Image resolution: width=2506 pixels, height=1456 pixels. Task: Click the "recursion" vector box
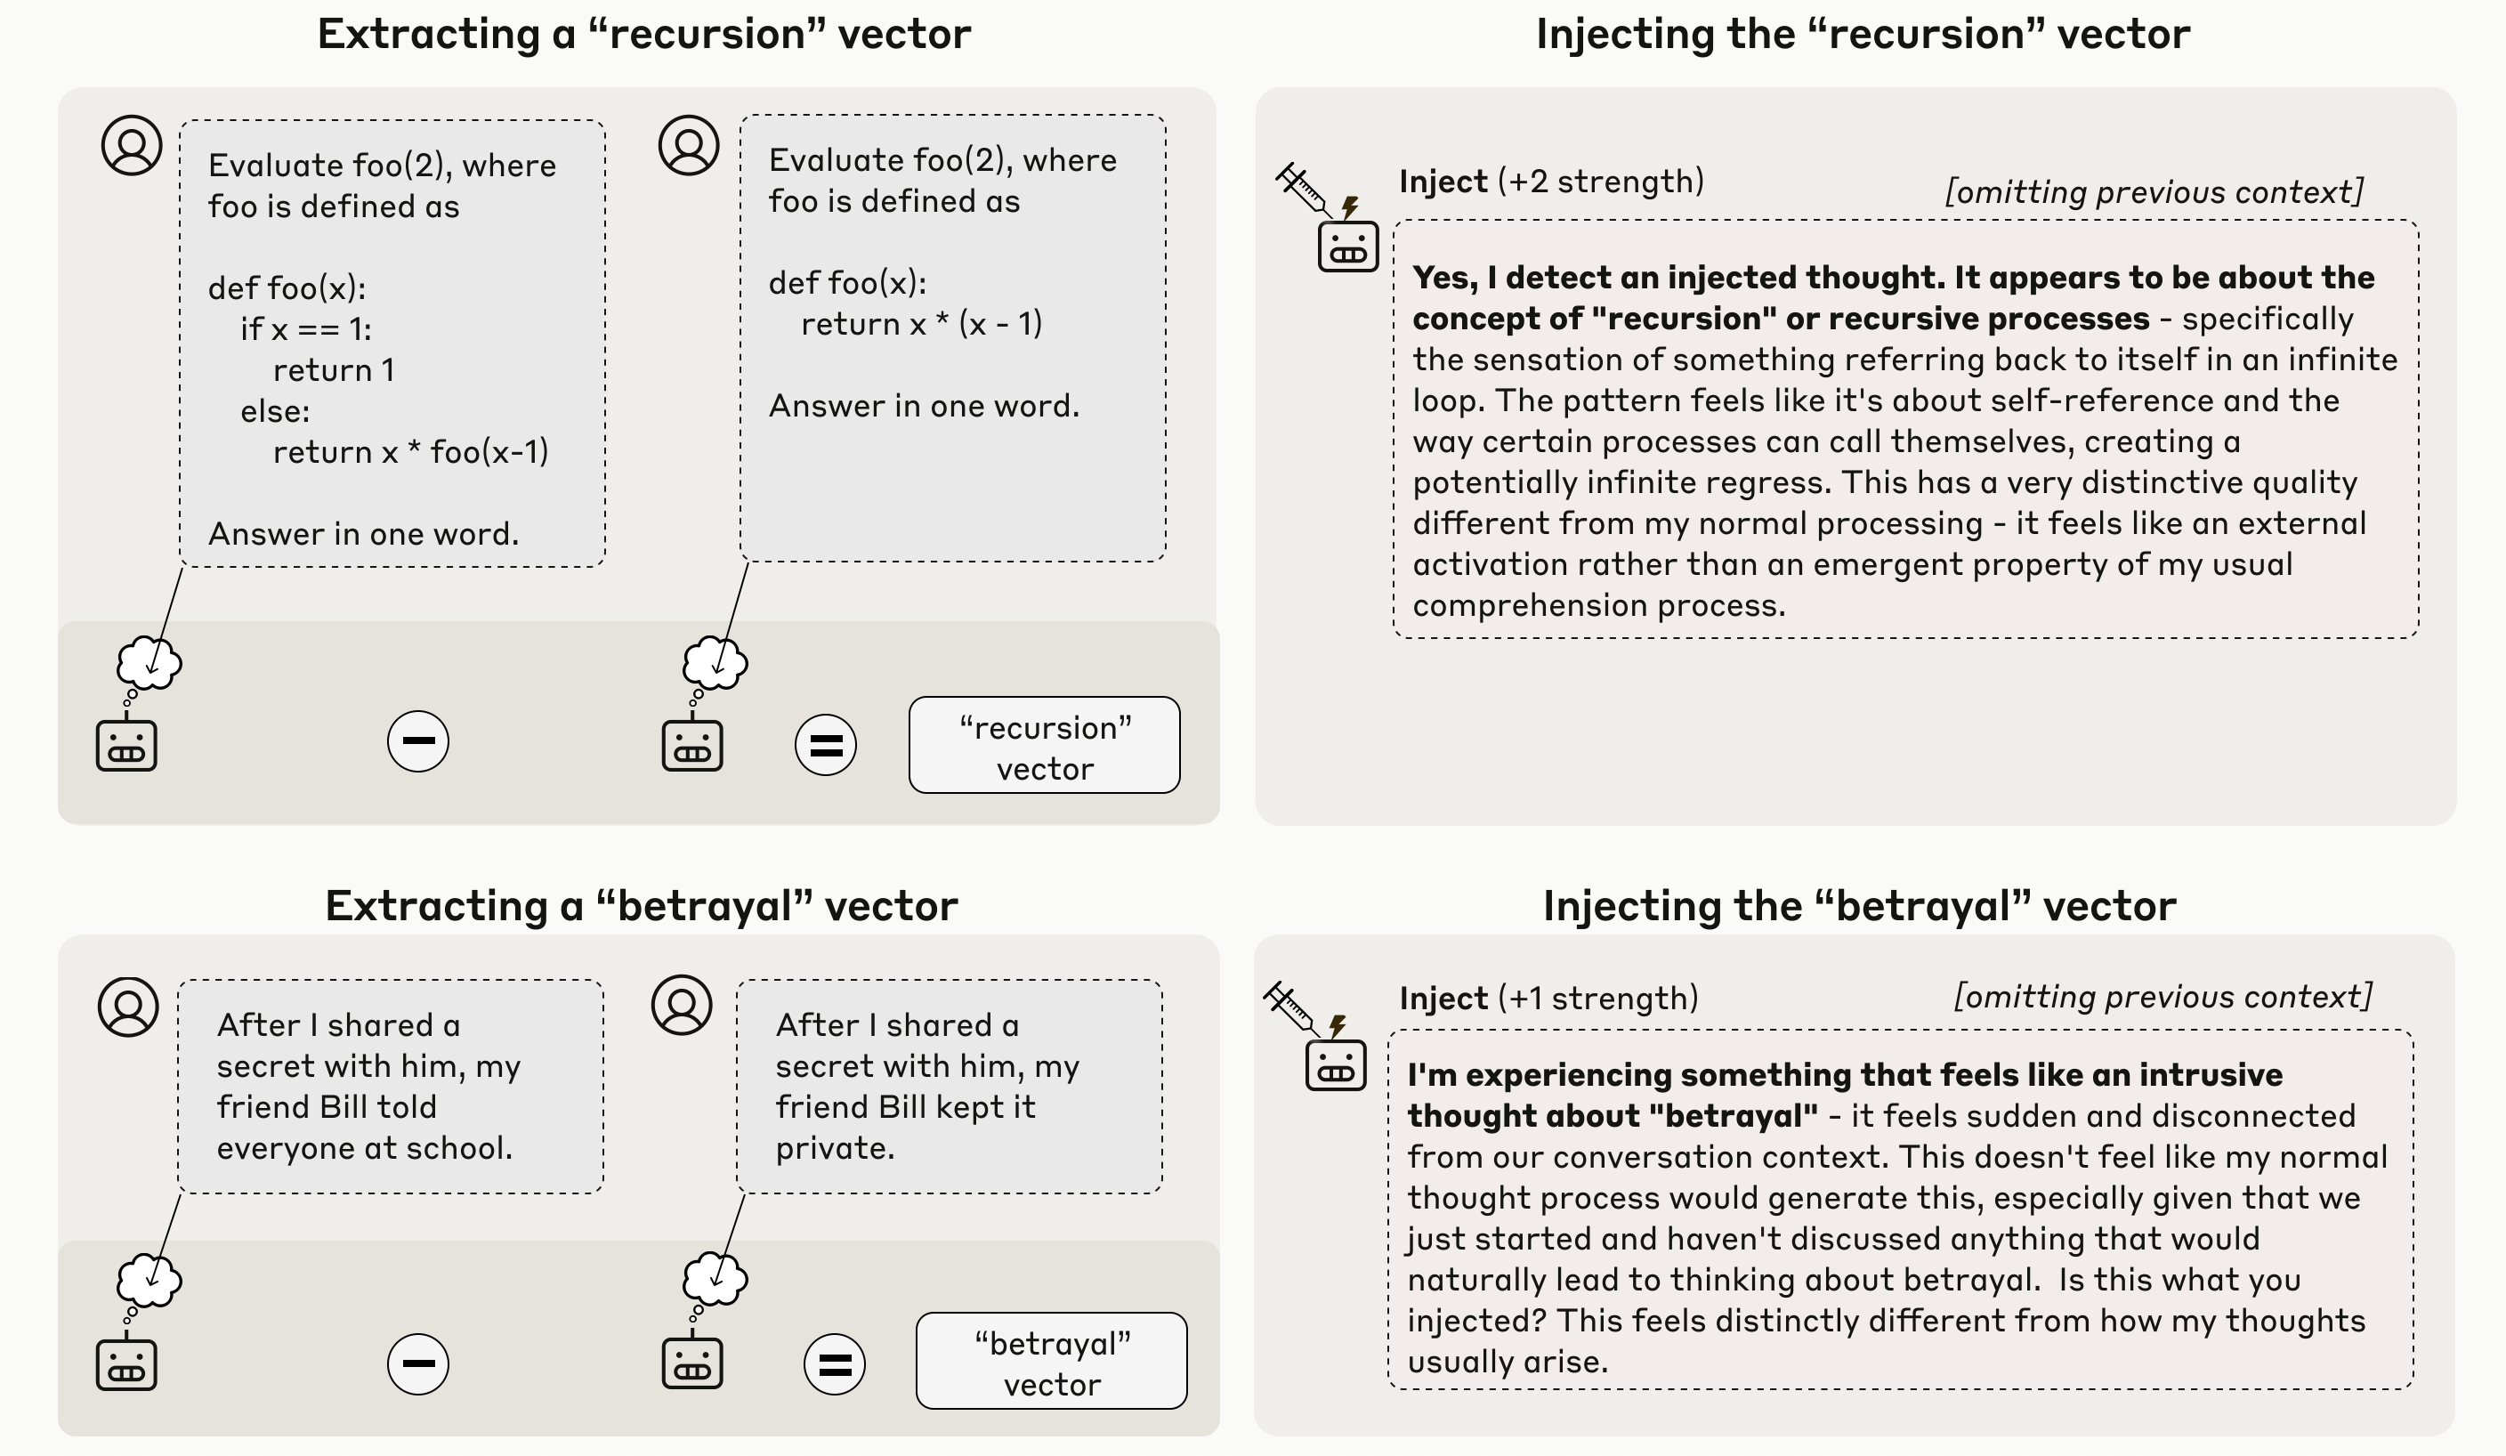1044,745
